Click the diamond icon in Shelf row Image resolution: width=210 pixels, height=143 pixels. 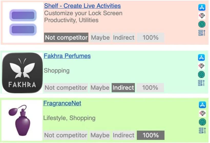[202, 16]
